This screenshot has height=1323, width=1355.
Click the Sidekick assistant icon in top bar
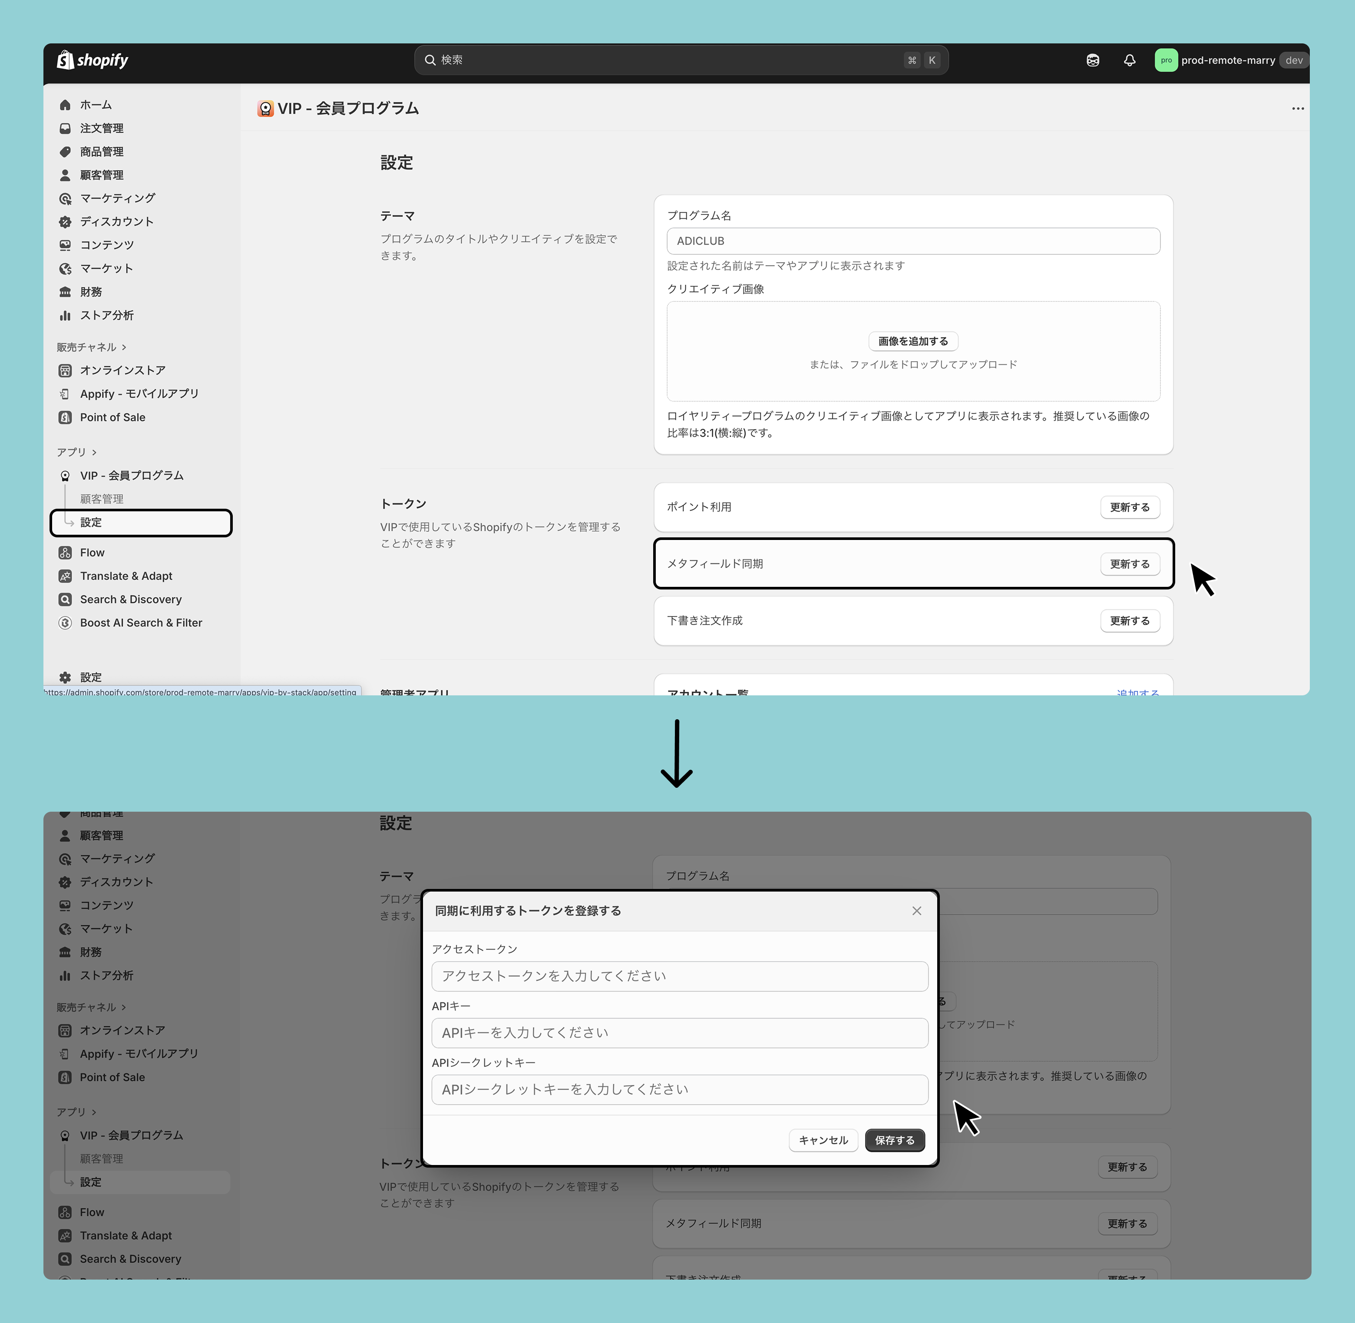(x=1092, y=60)
